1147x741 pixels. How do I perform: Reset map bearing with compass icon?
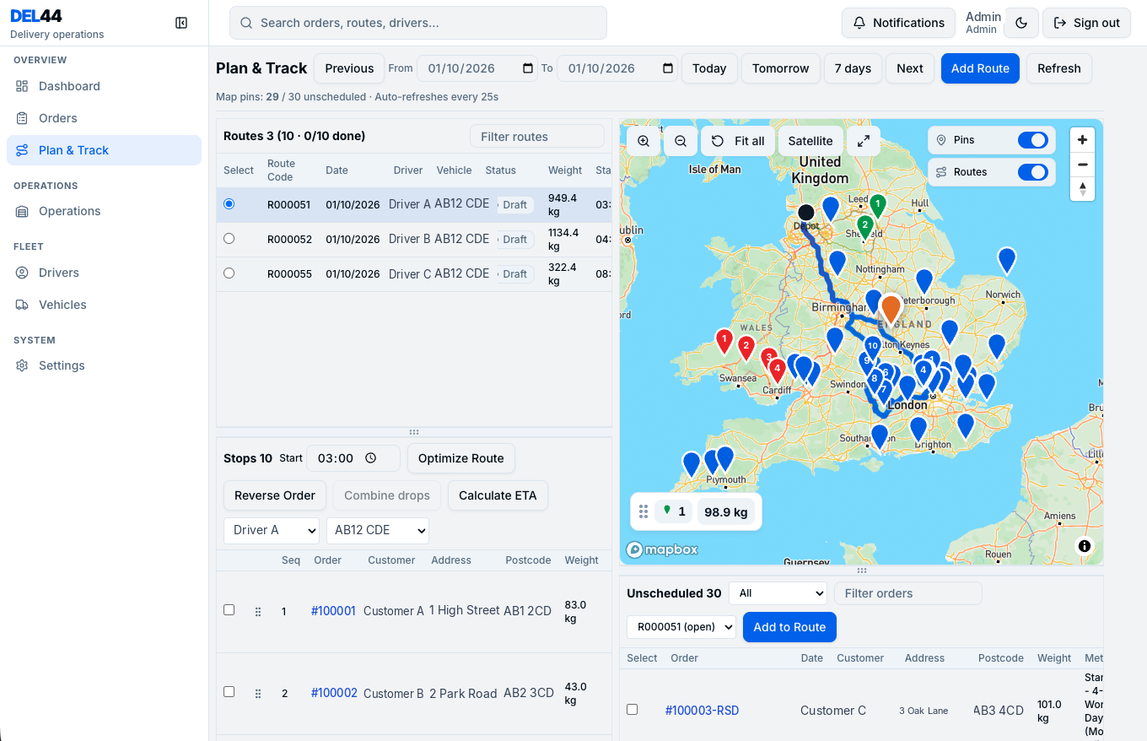pyautogui.click(x=1083, y=189)
